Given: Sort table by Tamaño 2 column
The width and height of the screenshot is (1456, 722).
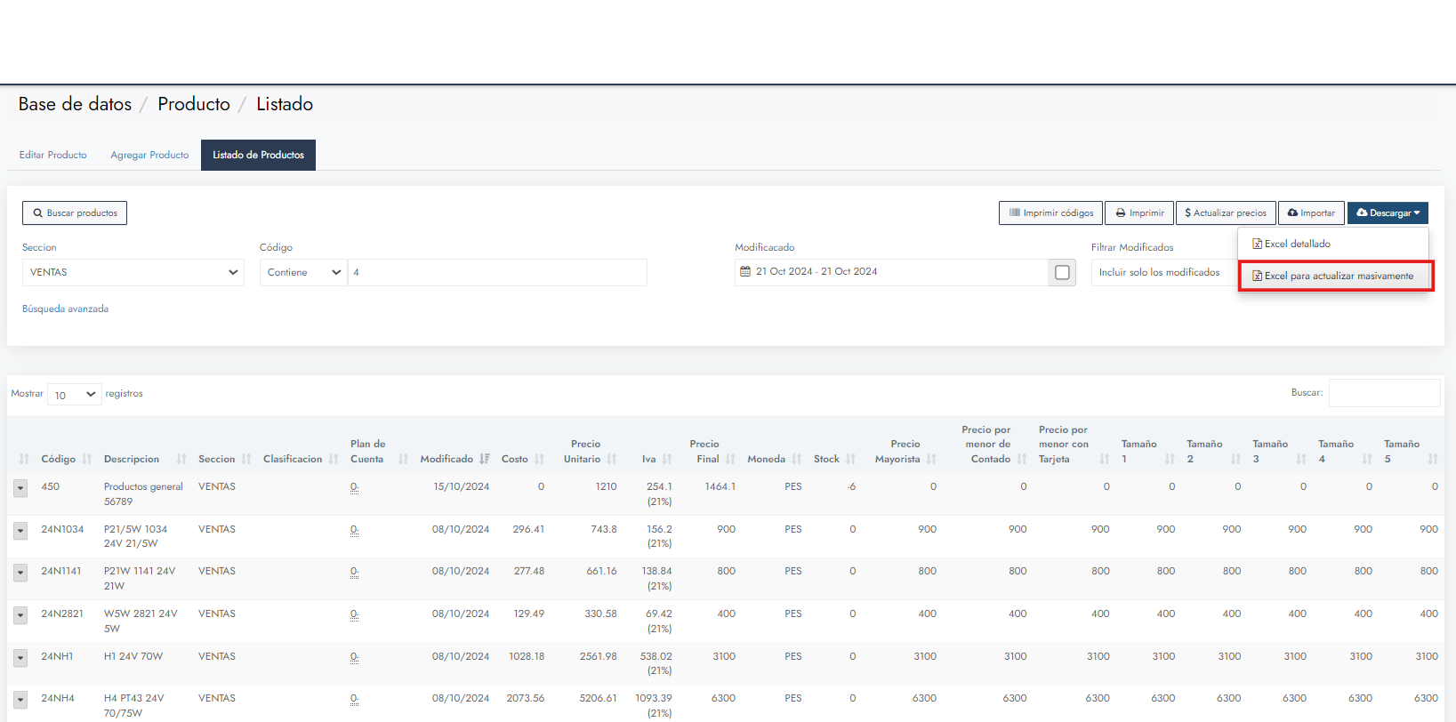Looking at the screenshot, I should click(x=1213, y=451).
